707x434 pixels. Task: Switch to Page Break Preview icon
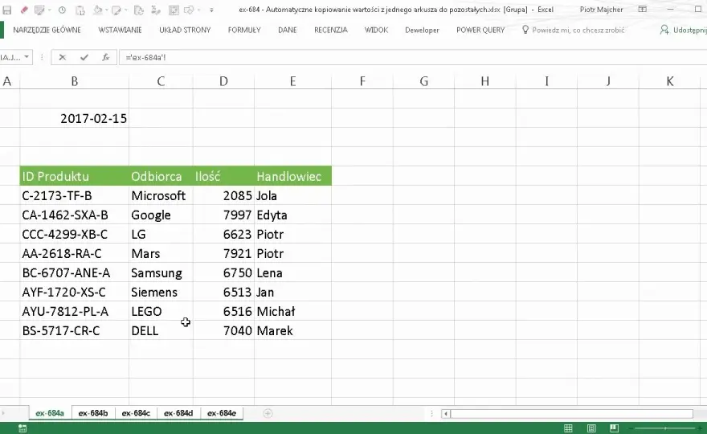click(x=614, y=428)
